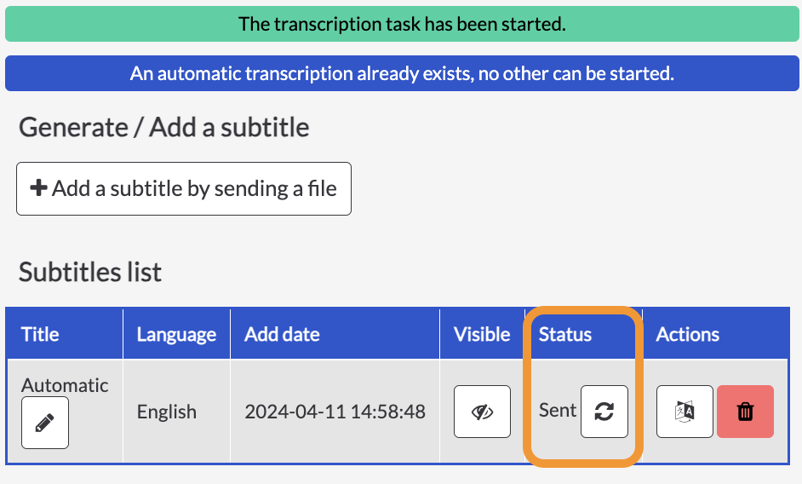
Task: Click the plus icon on the add subtitle button
Action: (39, 188)
